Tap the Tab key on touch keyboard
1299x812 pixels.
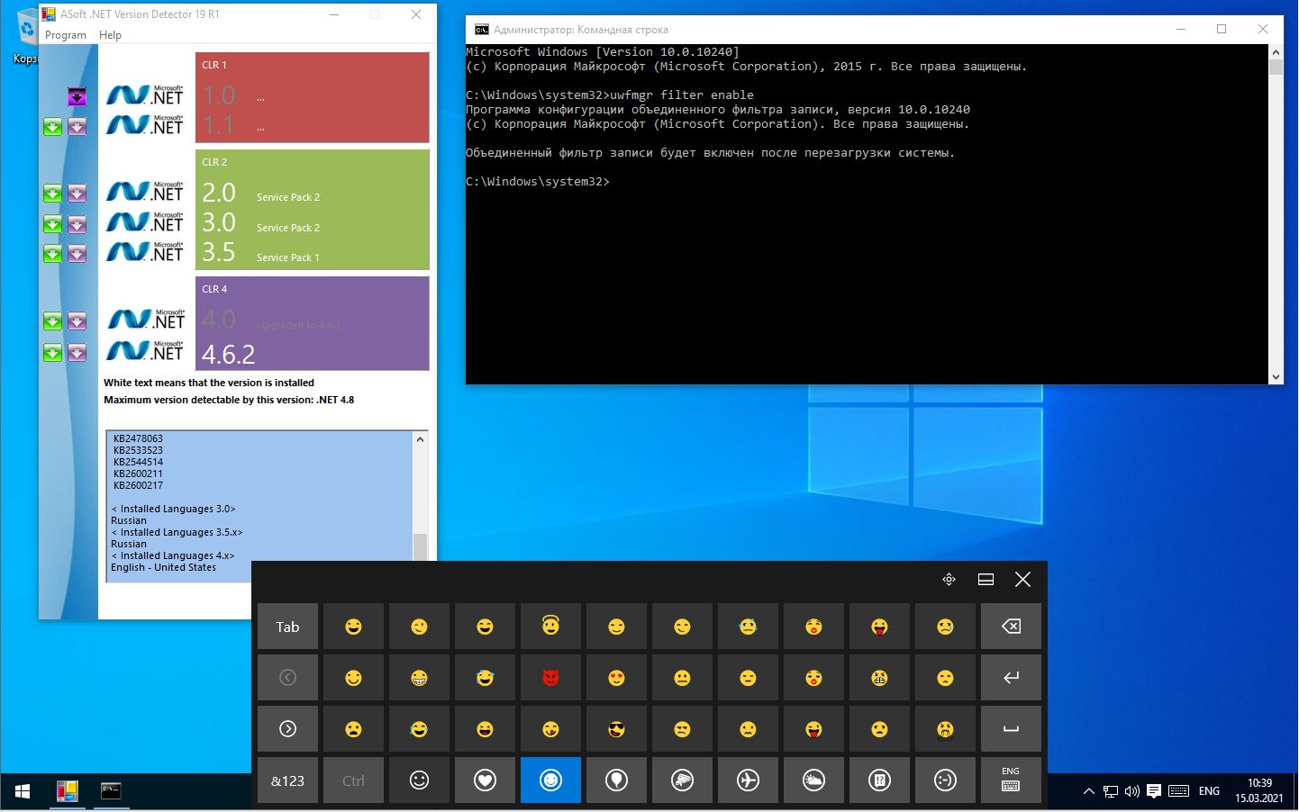click(287, 627)
